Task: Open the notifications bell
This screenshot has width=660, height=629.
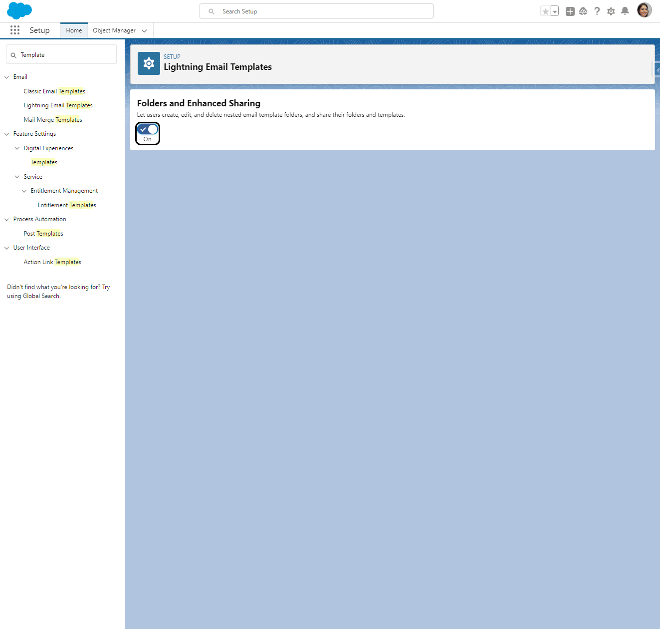Action: click(x=625, y=11)
